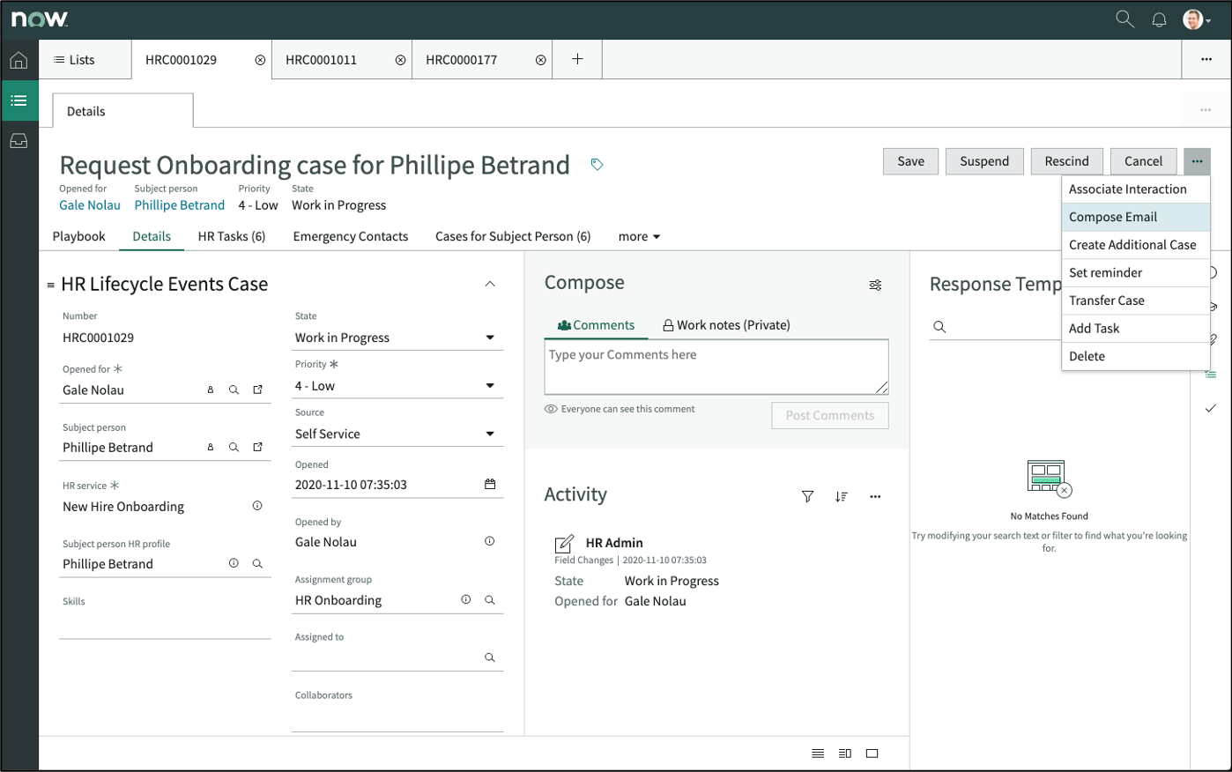Open Subject person record popup icon
The image size is (1232, 772).
tap(257, 447)
